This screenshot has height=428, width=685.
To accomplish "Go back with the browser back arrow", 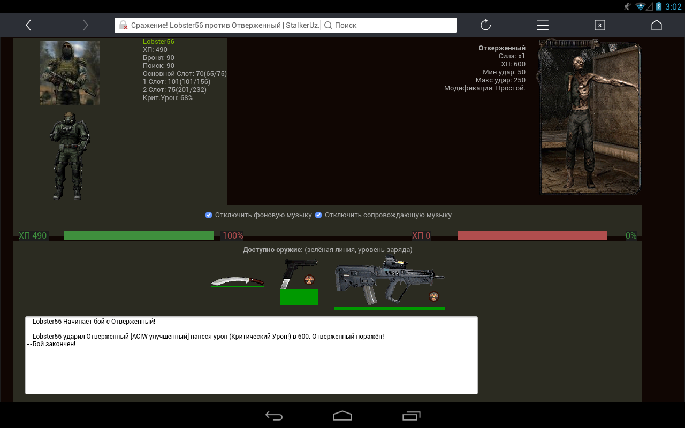I will 28,25.
